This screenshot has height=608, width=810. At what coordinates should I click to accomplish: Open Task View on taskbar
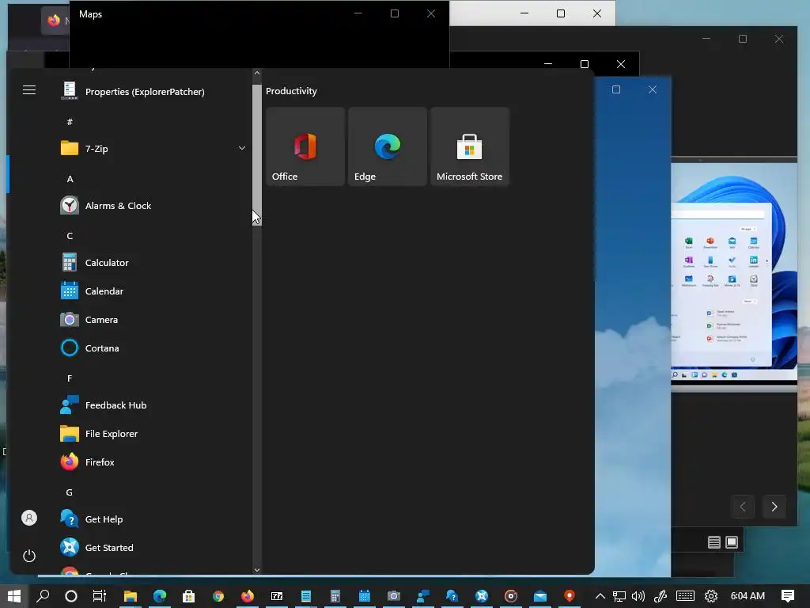[99, 596]
